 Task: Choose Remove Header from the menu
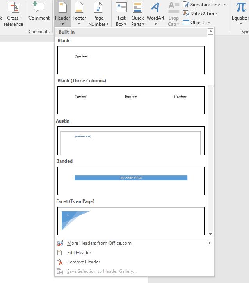click(x=134, y=262)
